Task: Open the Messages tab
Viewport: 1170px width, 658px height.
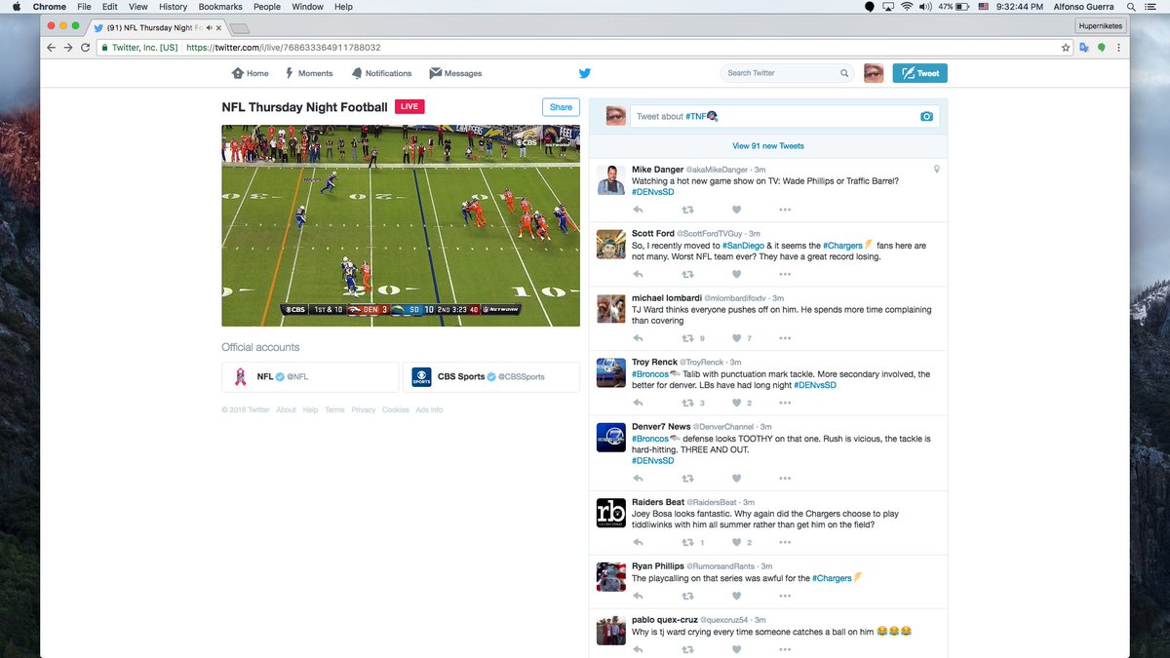Action: tap(455, 73)
